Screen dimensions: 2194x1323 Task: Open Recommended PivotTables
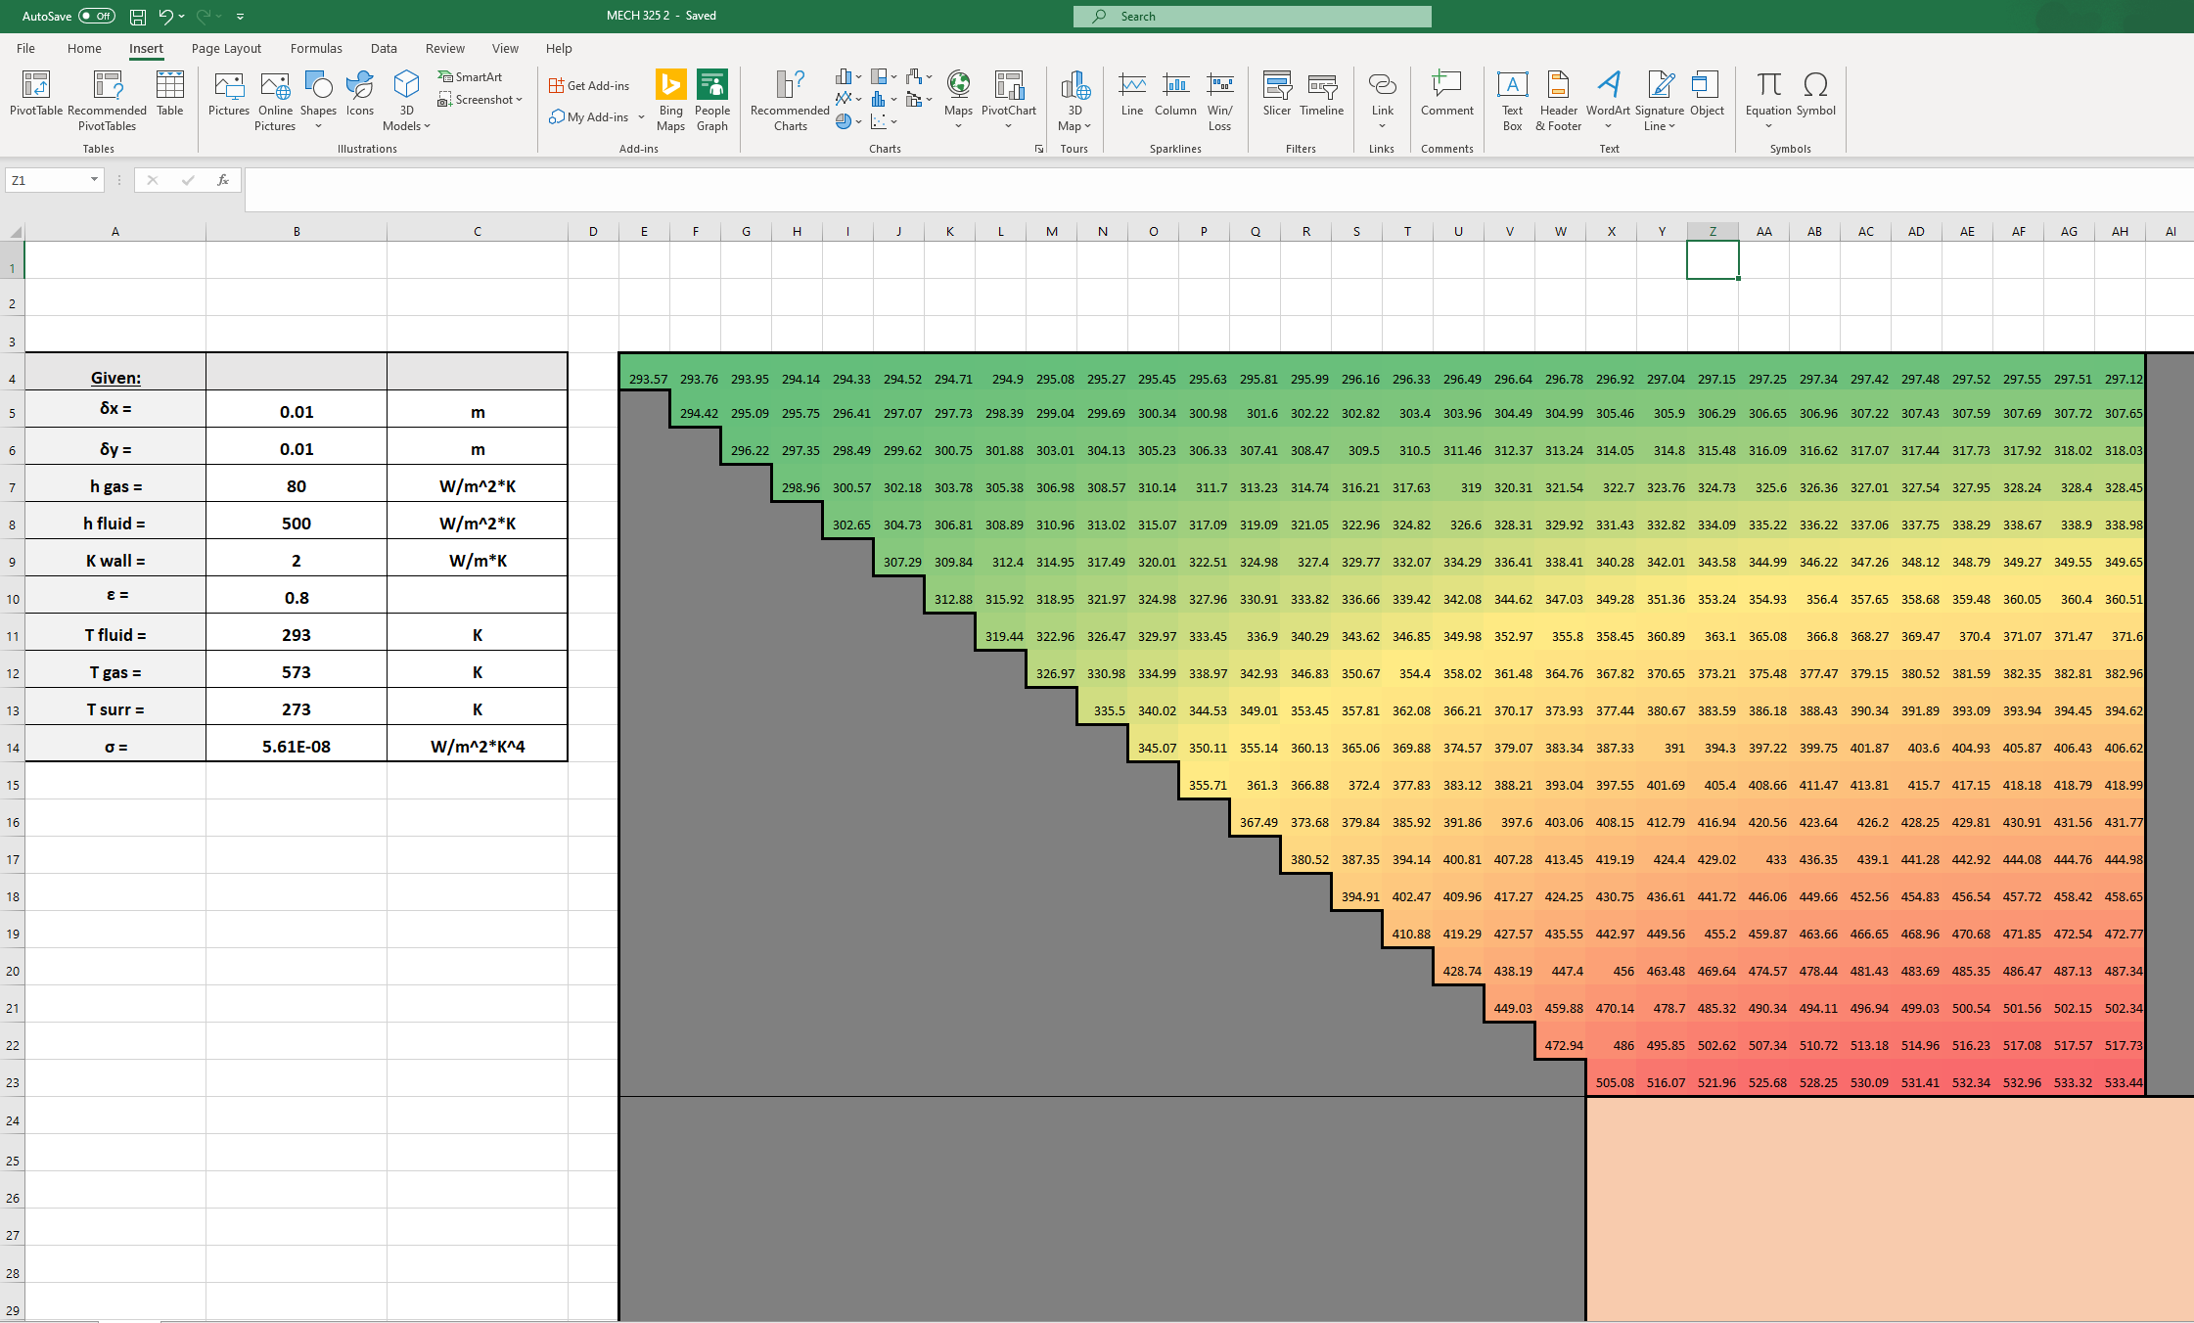coord(107,101)
